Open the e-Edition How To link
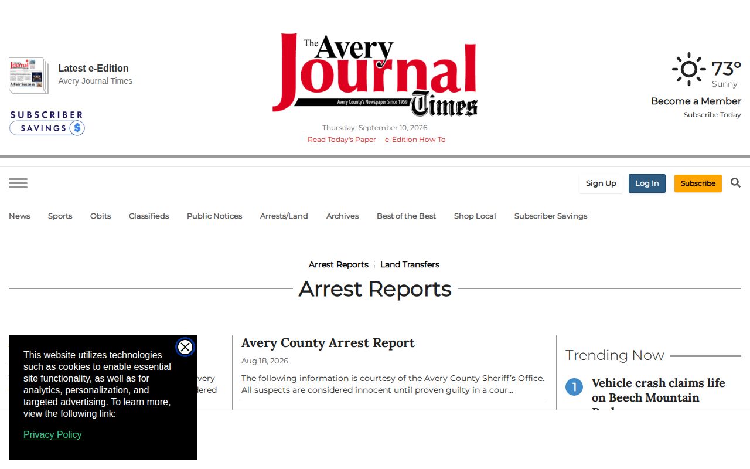This screenshot has width=750, height=469. pyautogui.click(x=415, y=140)
